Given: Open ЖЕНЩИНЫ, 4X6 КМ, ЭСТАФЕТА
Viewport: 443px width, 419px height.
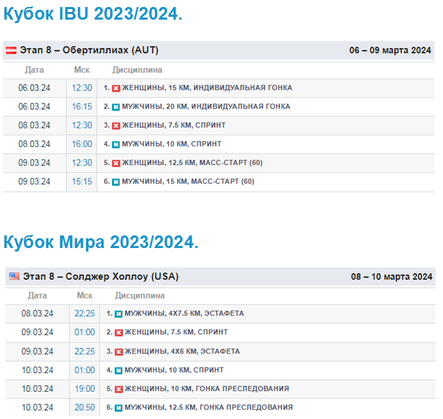Looking at the screenshot, I should [182, 351].
